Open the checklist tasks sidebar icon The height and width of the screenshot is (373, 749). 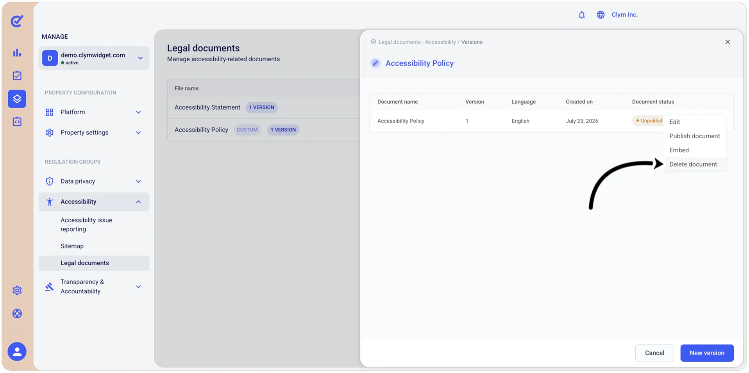coord(17,75)
